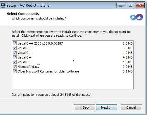147x115 pixels.
Task: Click the blue infinity Visual Studio logo
Action: pos(136,17)
